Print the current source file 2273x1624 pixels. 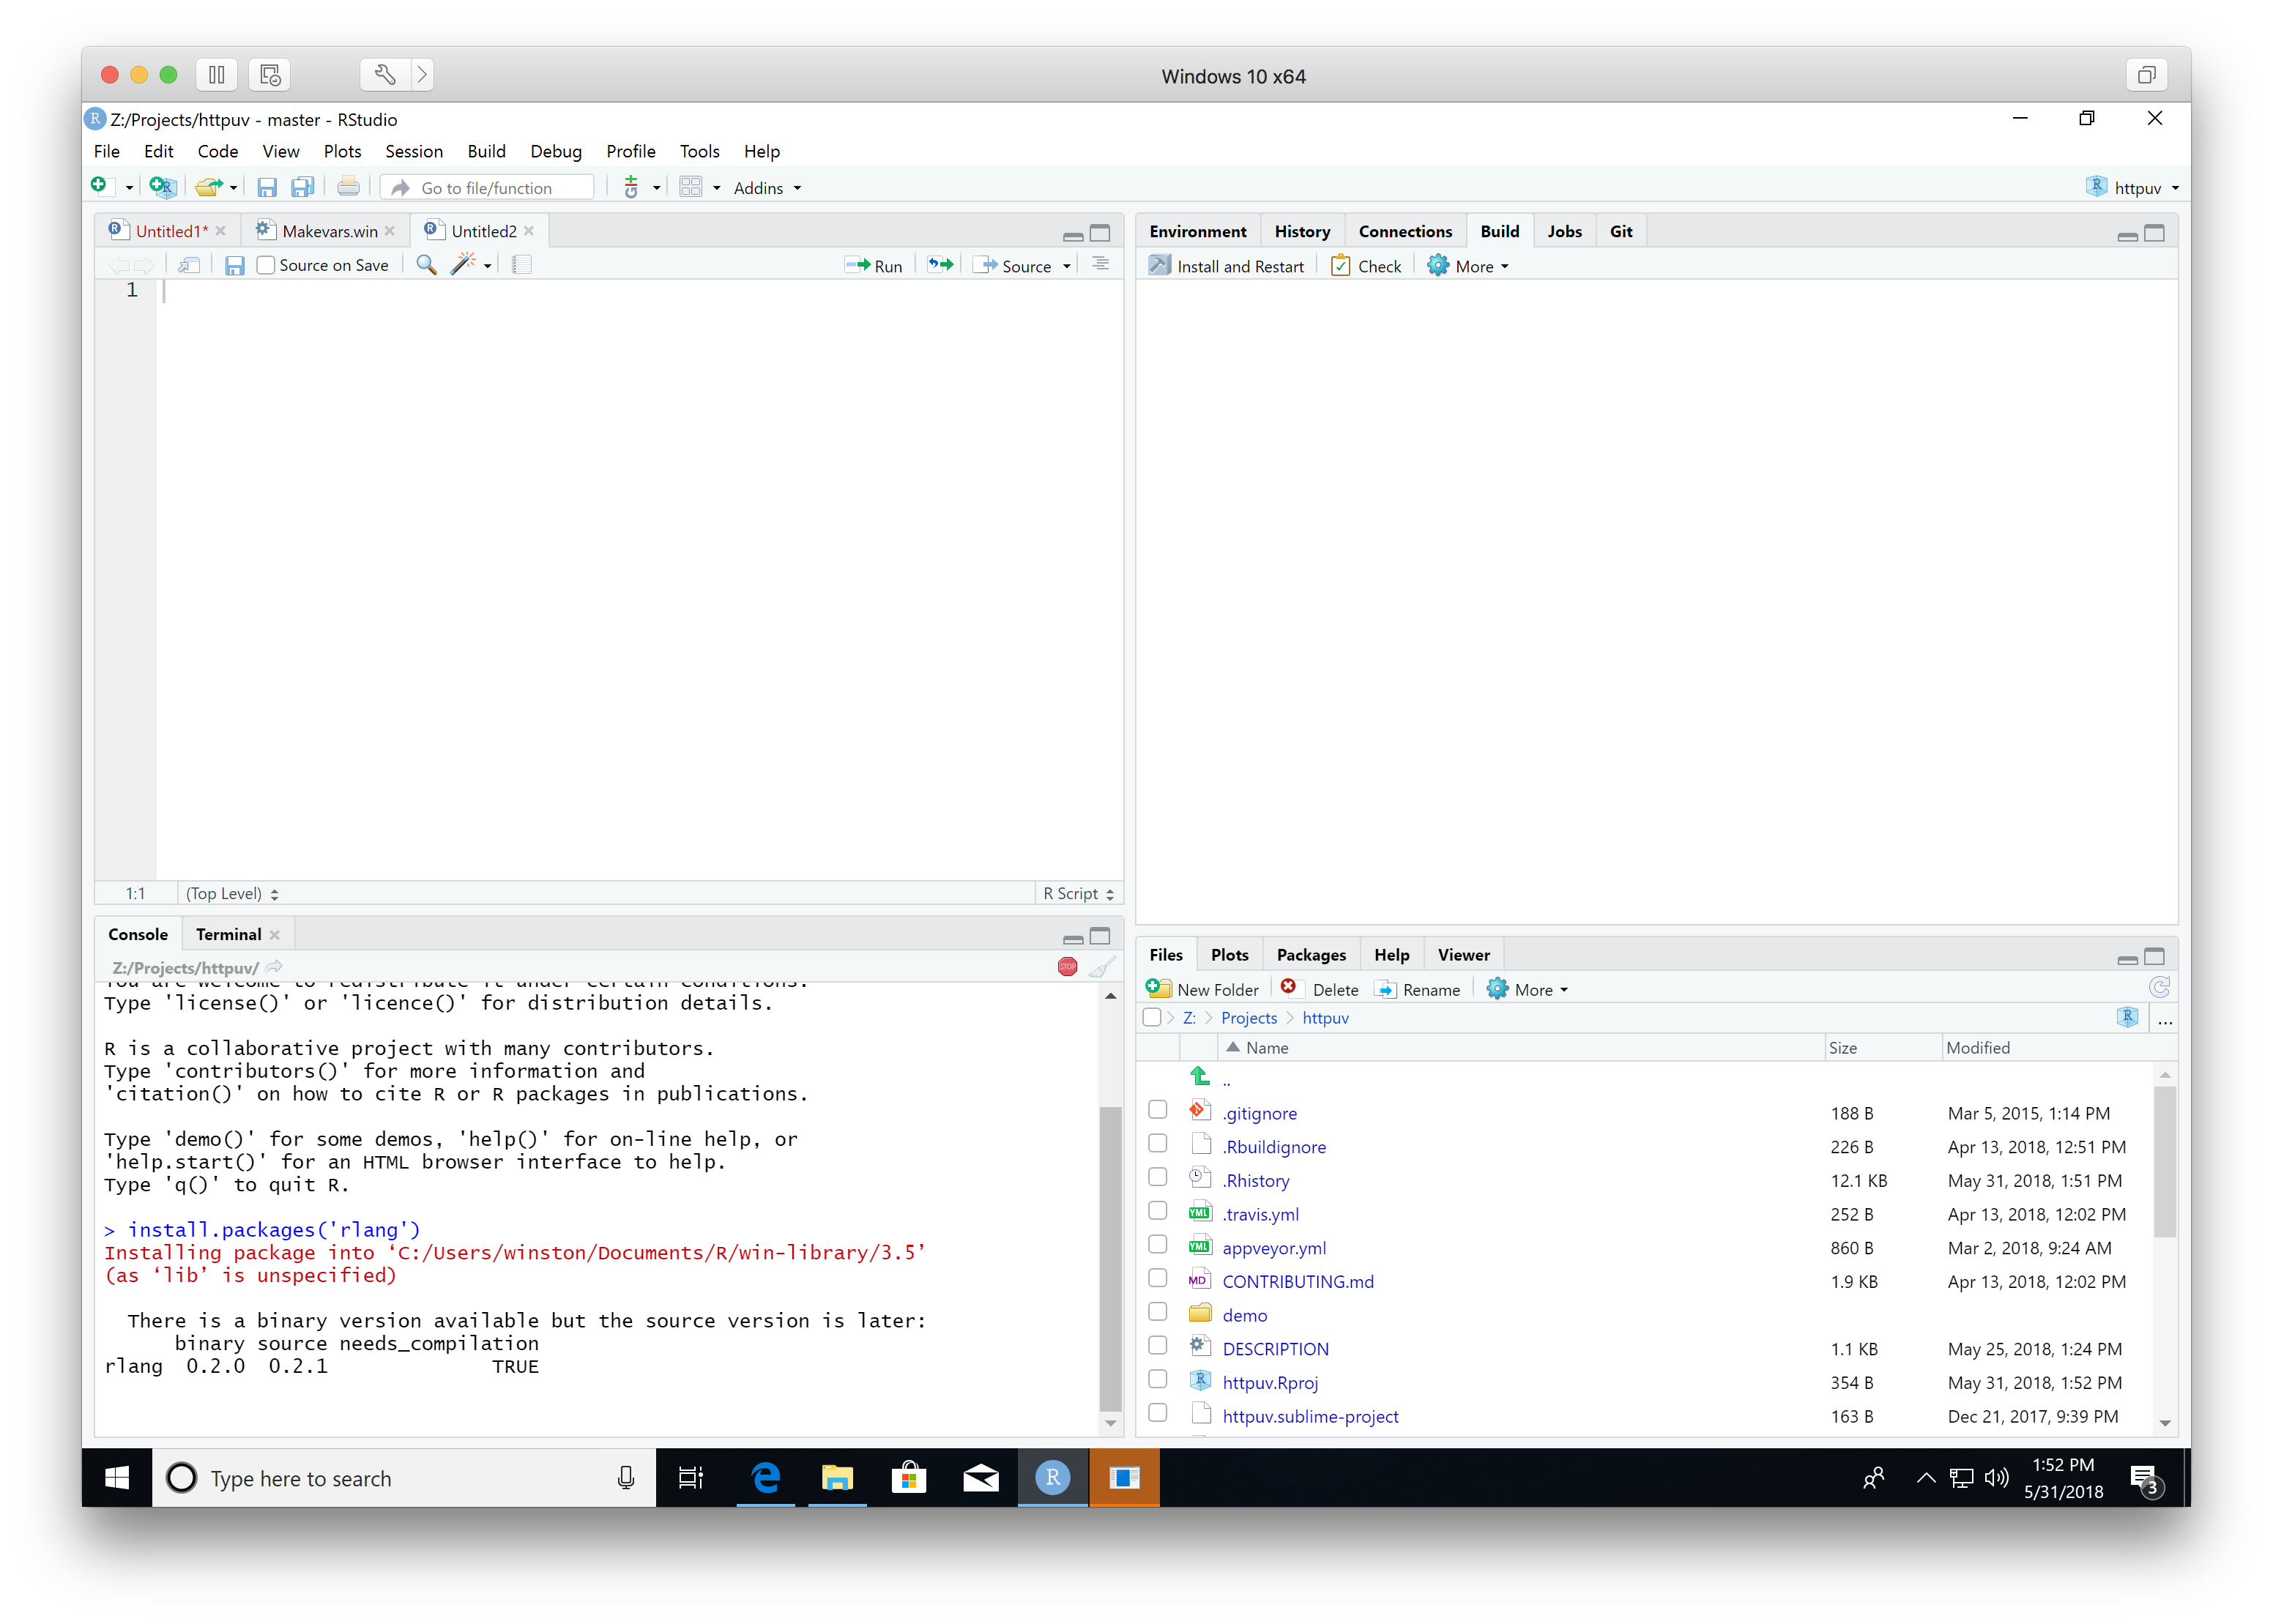click(347, 187)
